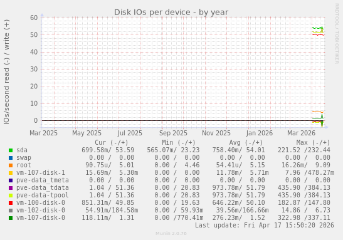Click the Jul 2025 x-axis label
This screenshot has width=343, height=240.
pyautogui.click(x=130, y=133)
